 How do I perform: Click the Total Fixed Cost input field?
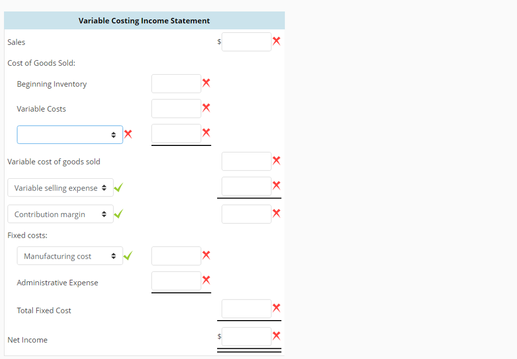coord(246,308)
